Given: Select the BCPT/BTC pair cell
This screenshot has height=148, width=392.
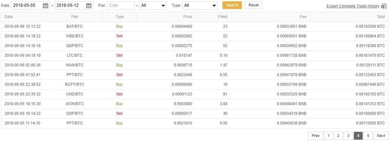Looking at the screenshot, I should [74, 85].
